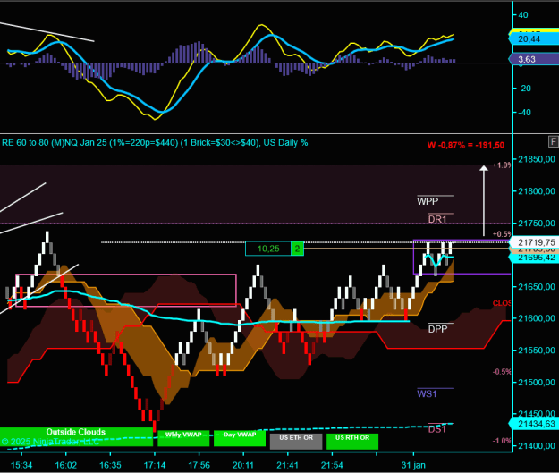
Task: Click the 20:11 time axis label
Action: pyautogui.click(x=243, y=465)
